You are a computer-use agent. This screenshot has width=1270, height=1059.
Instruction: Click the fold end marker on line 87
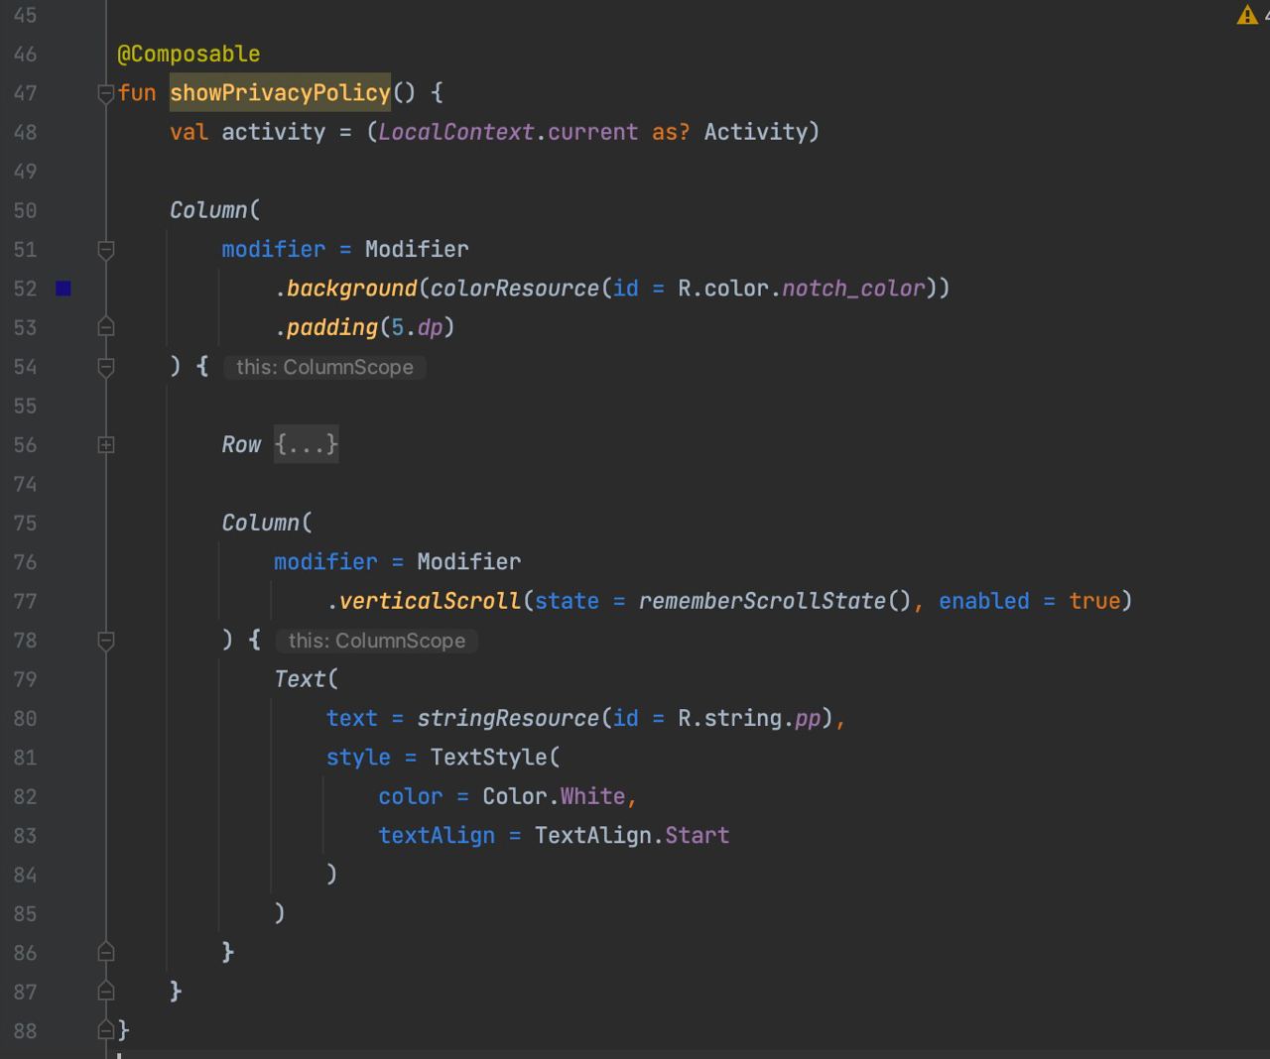click(x=106, y=992)
